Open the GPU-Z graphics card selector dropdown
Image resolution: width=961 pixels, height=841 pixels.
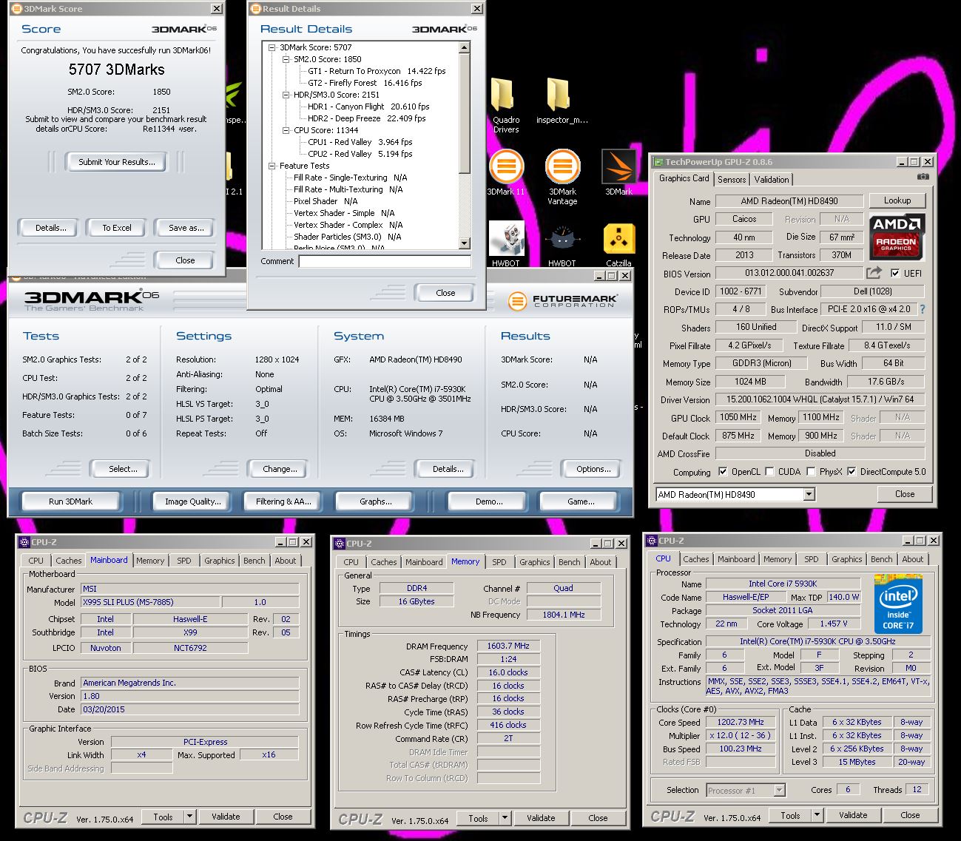pyautogui.click(x=809, y=494)
